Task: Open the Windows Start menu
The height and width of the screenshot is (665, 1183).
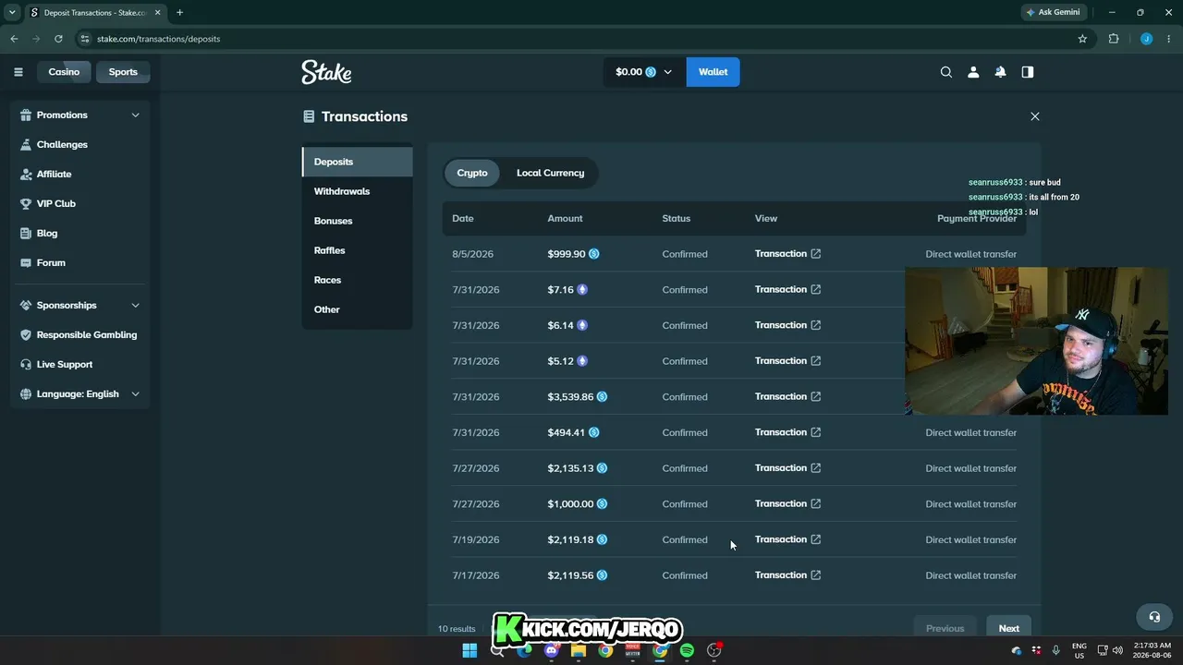Action: tap(470, 650)
